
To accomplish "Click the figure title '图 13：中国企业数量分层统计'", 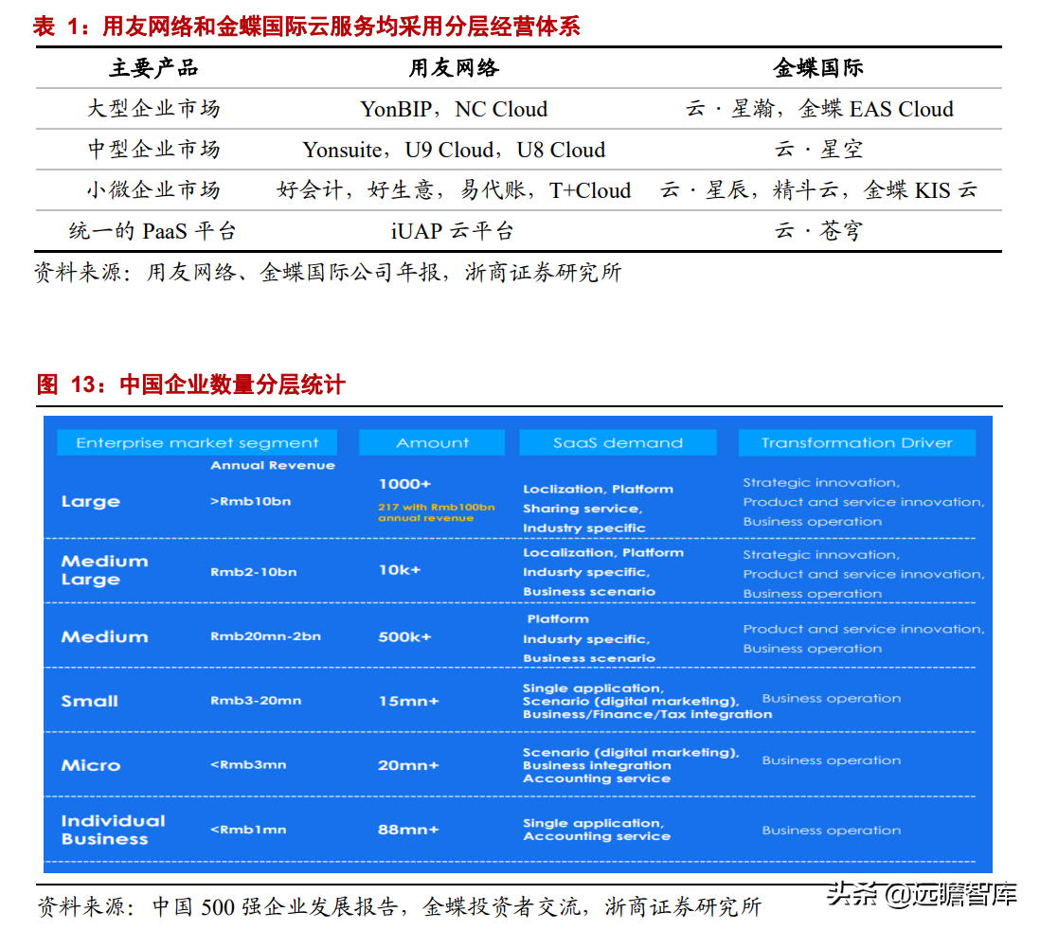I will tap(191, 385).
